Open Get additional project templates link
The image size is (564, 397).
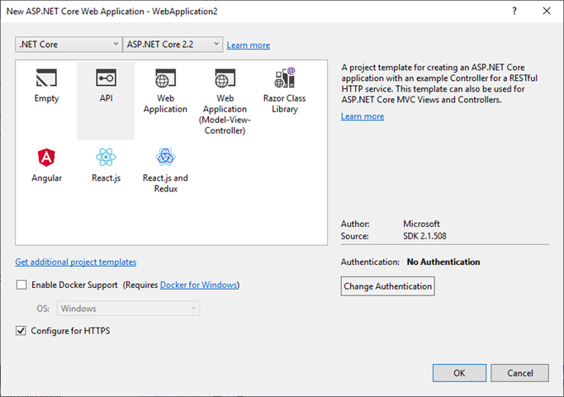coord(76,262)
